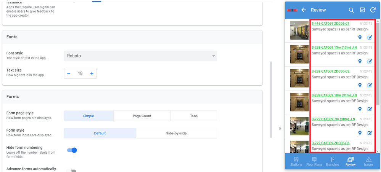
Task: Tap the multi-select checkmark icon in preview header
Action: pos(362,10)
